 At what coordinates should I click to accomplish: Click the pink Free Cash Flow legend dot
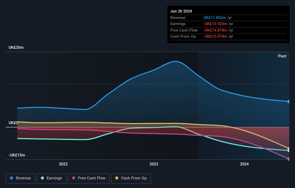74,178
